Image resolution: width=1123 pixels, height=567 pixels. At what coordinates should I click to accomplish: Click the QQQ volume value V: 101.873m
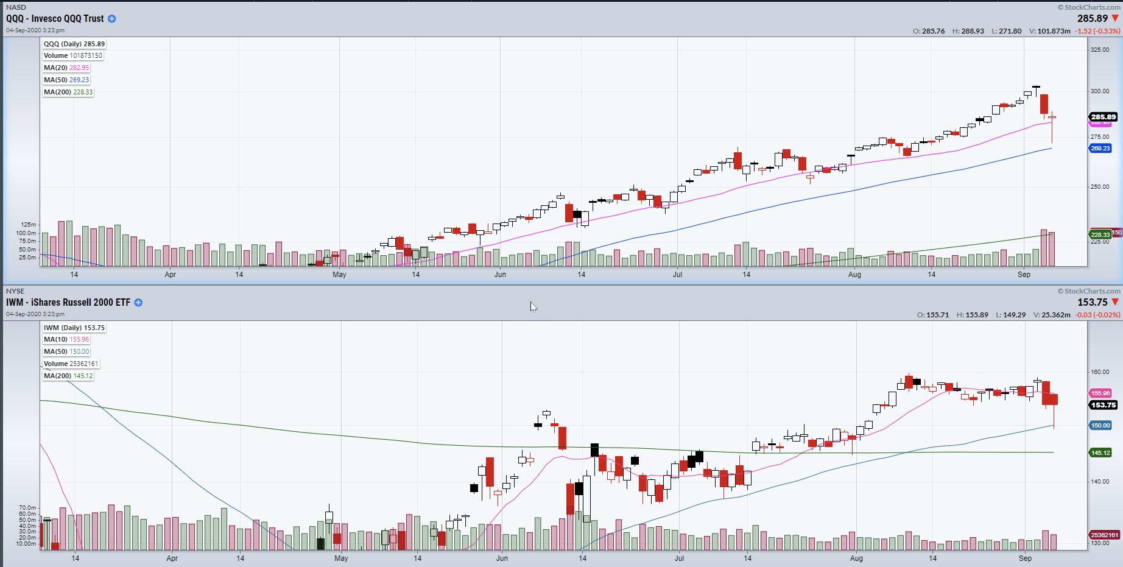click(1050, 31)
